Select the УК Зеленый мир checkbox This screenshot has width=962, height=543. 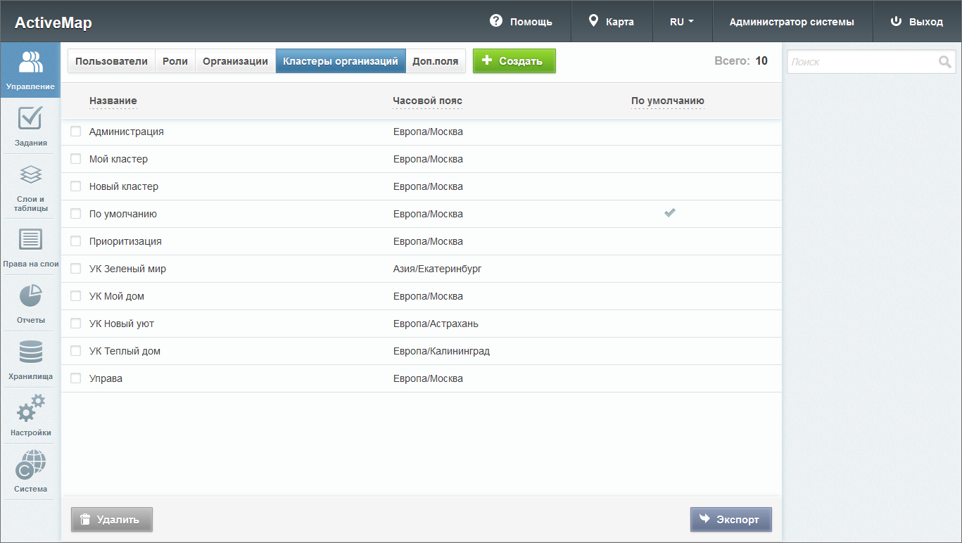point(76,269)
